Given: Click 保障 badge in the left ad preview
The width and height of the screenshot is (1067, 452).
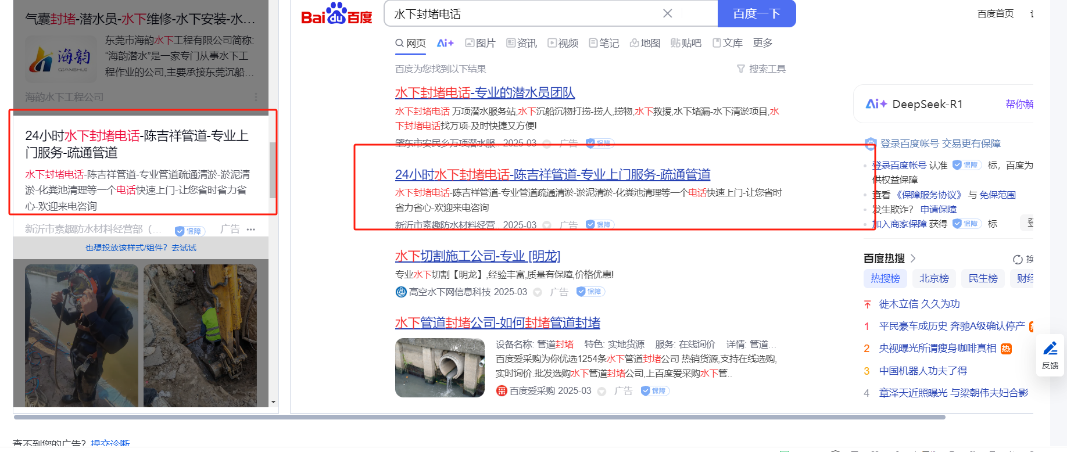Looking at the screenshot, I should [x=189, y=231].
